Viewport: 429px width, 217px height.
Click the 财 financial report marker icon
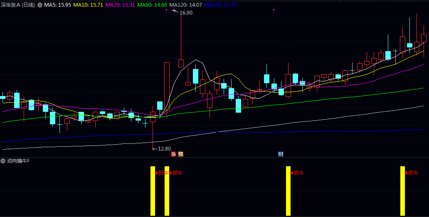(x=281, y=154)
